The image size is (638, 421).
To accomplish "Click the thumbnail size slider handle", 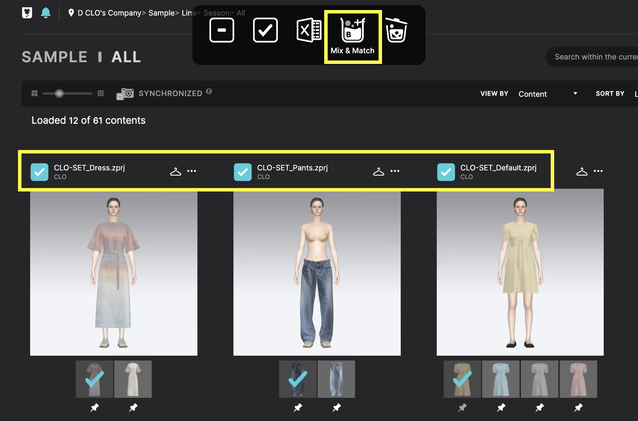I will coord(60,93).
